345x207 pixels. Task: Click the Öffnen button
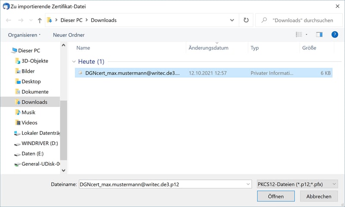coord(276,196)
